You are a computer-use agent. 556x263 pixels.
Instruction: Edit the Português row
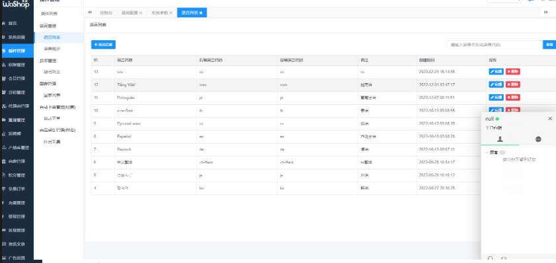pyautogui.click(x=496, y=98)
